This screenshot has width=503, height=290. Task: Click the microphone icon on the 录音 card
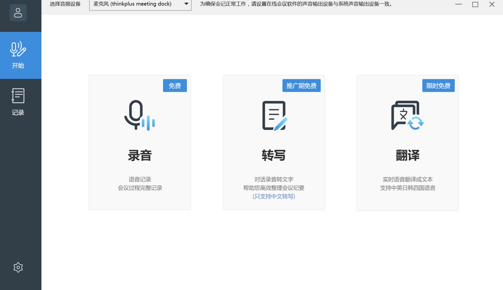140,116
